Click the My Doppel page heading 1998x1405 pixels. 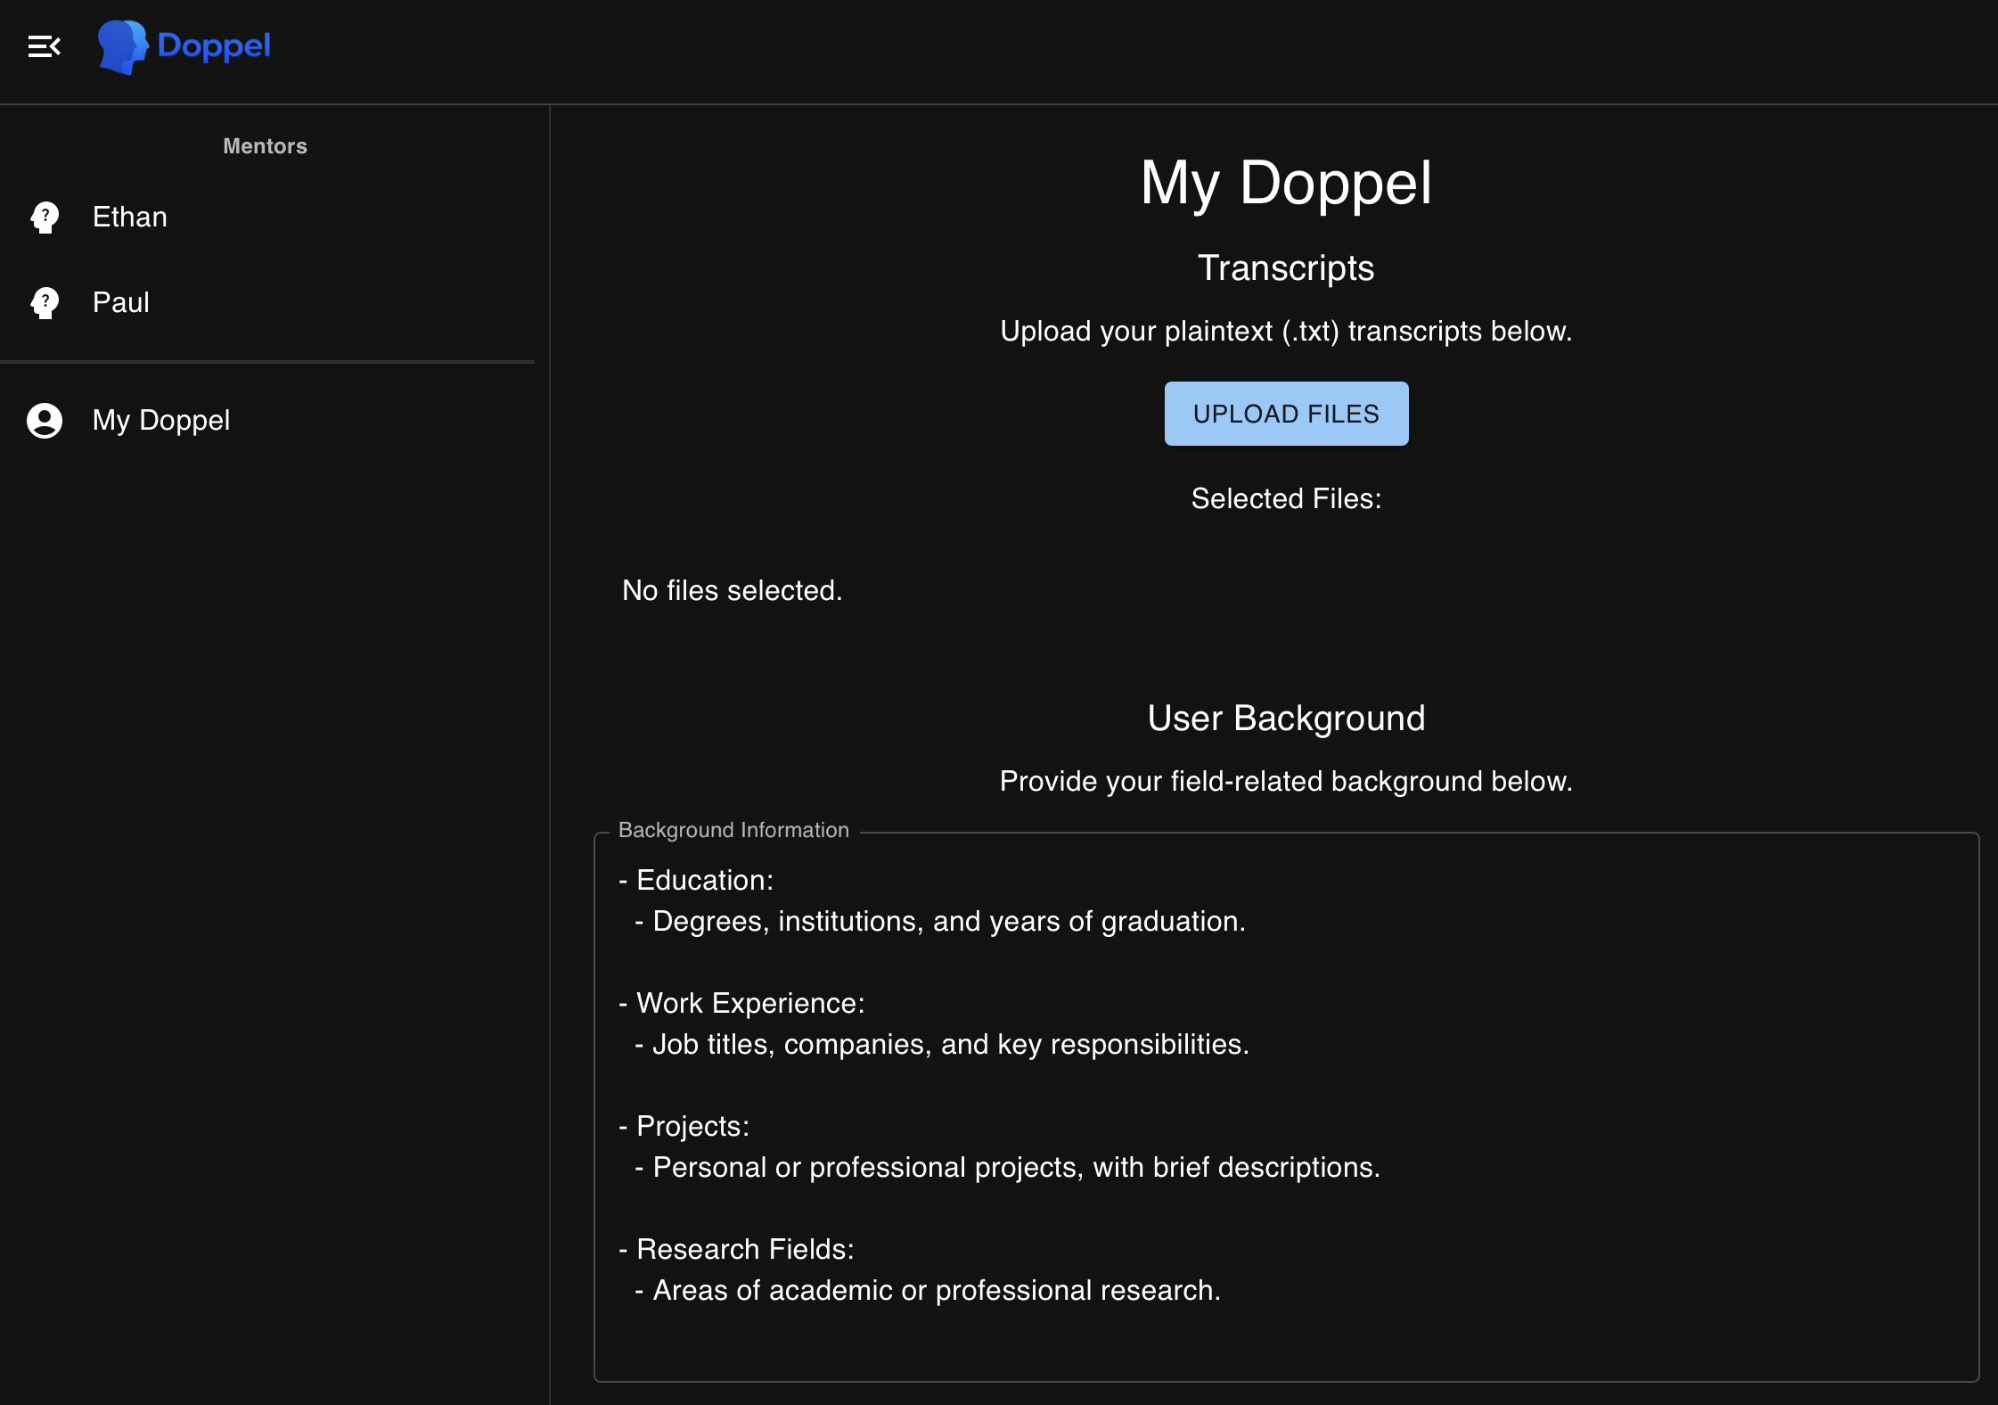1285,183
